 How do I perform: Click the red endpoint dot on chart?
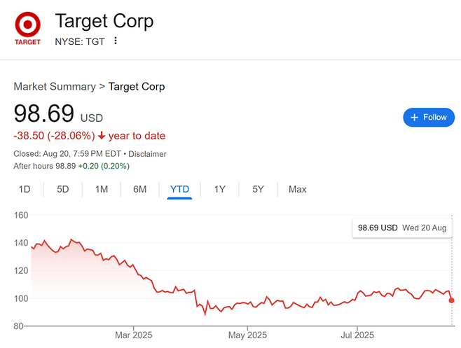[452, 300]
